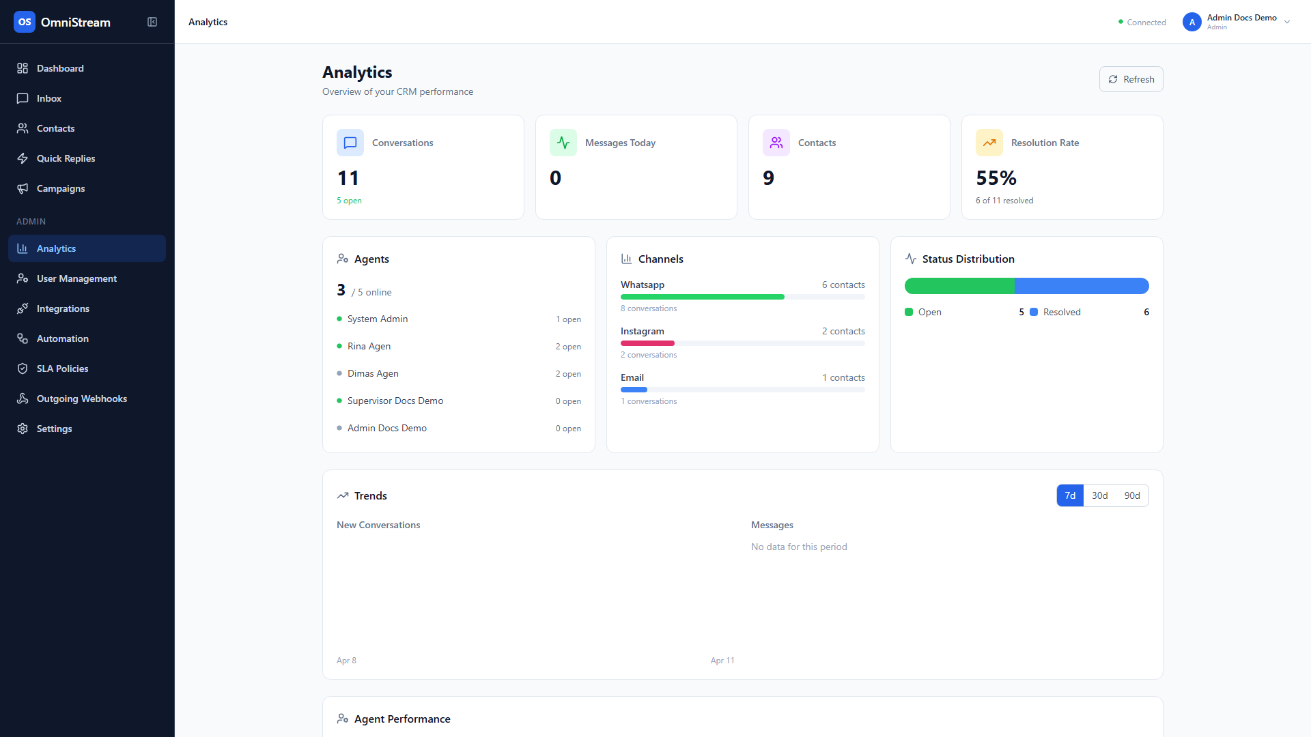Click the Integrations plug icon
This screenshot has width=1311, height=737.
point(23,308)
